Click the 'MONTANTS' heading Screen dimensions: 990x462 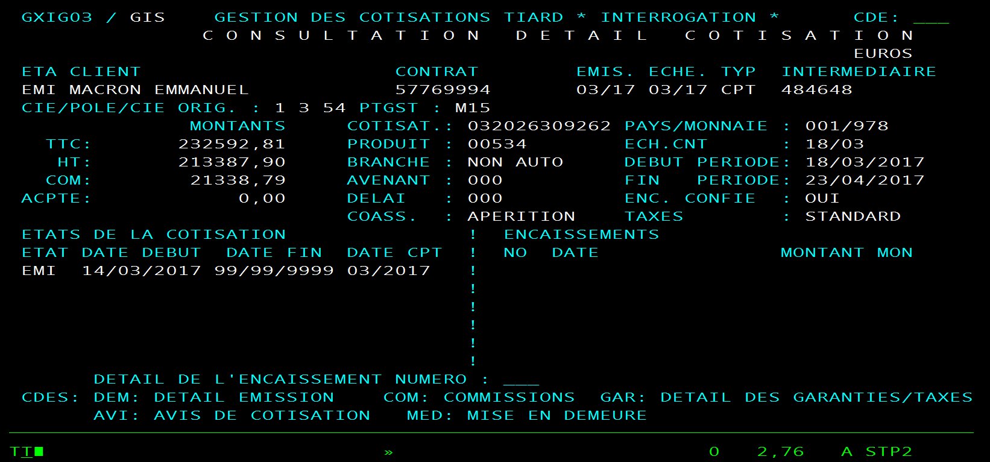click(x=238, y=126)
